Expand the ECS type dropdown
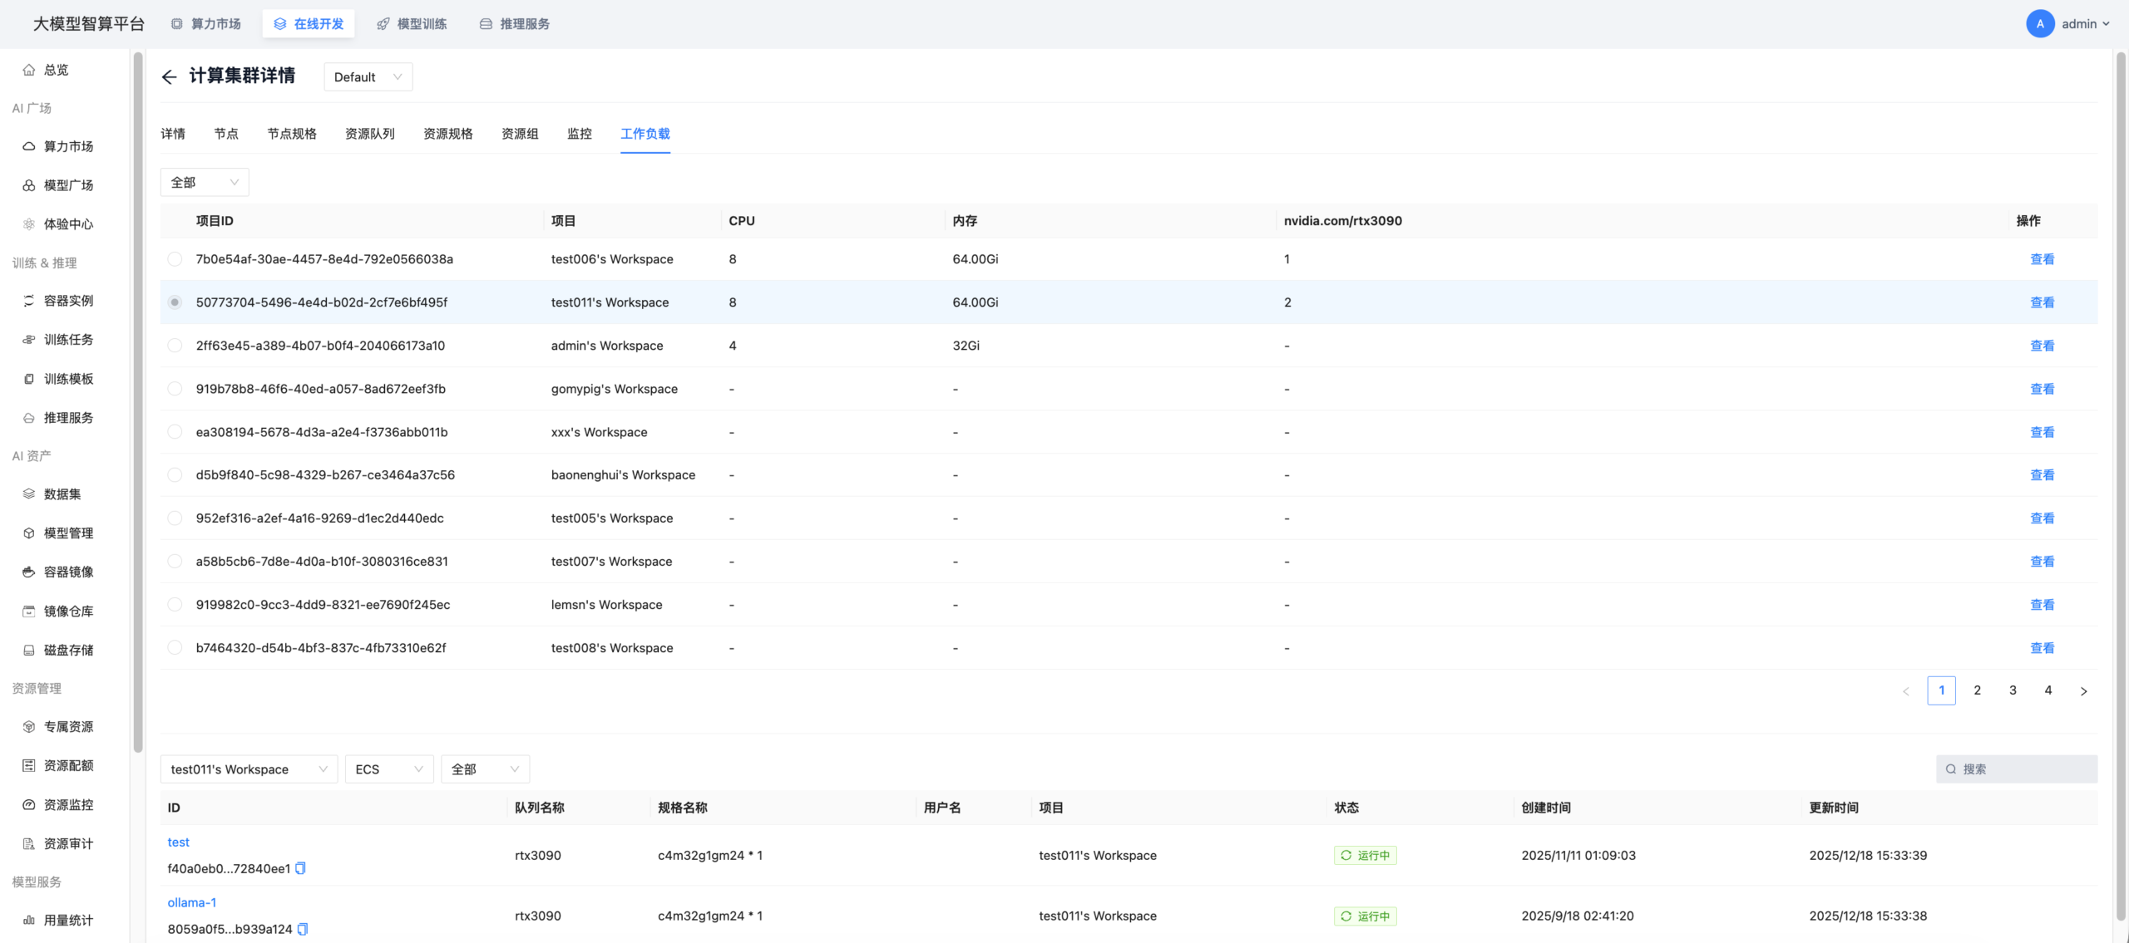Screen dimensions: 2129x943 point(389,769)
